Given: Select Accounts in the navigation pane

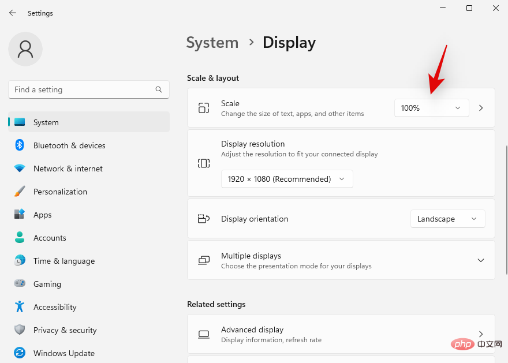Looking at the screenshot, I should pyautogui.click(x=50, y=238).
